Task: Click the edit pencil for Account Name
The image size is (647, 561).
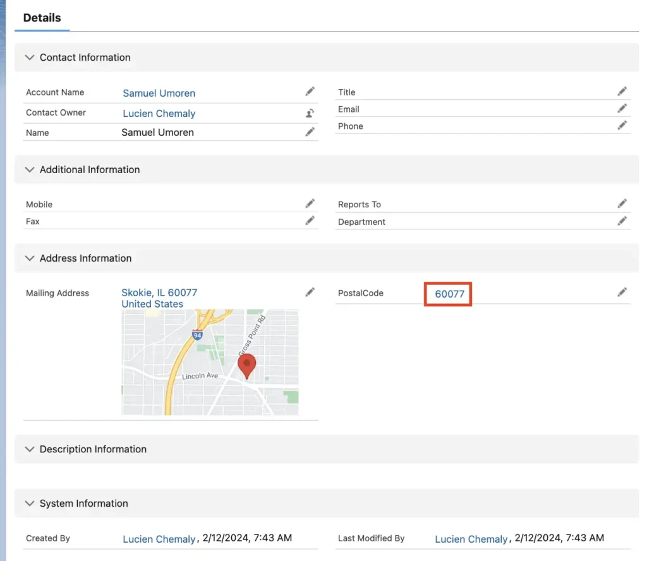Action: (x=310, y=92)
